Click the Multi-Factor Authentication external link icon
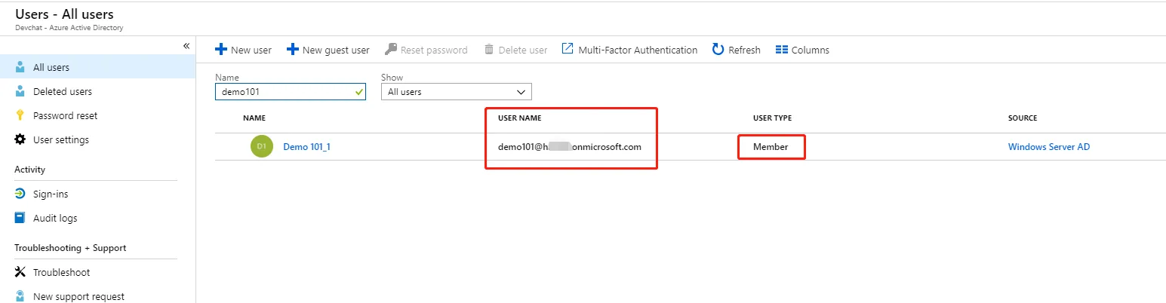Screen dimensions: 1166x303 tap(568, 49)
